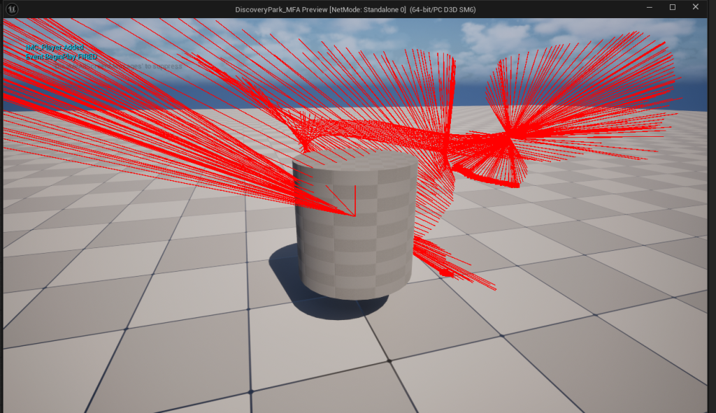Minimize the DiscoveryPark_MFA Preview window
This screenshot has width=716, height=413.
(650, 7)
